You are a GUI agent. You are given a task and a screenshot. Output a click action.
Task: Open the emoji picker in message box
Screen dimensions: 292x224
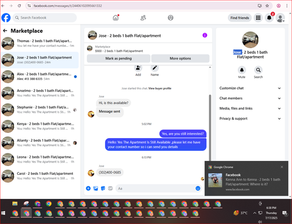click(198, 188)
